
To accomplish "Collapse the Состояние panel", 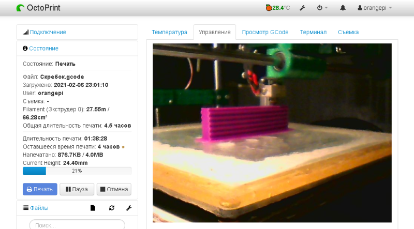I will (x=43, y=48).
